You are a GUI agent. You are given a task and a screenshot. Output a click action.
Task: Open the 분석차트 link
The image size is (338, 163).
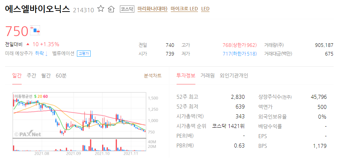coord(153,76)
